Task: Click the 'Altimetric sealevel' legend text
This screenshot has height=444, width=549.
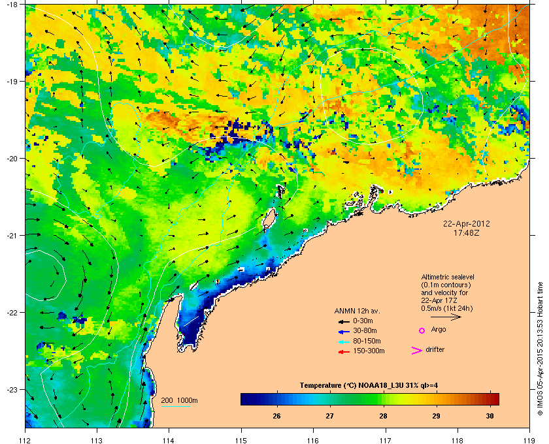Action: tap(448, 277)
